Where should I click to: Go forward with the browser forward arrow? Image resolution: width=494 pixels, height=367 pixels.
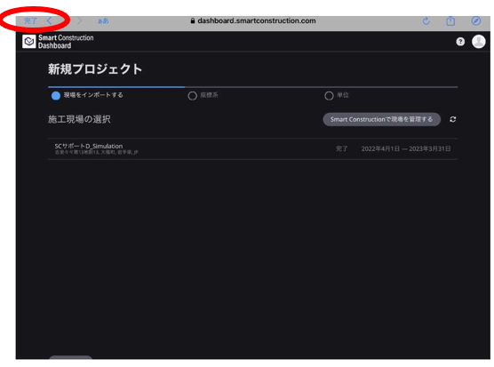[x=79, y=20]
